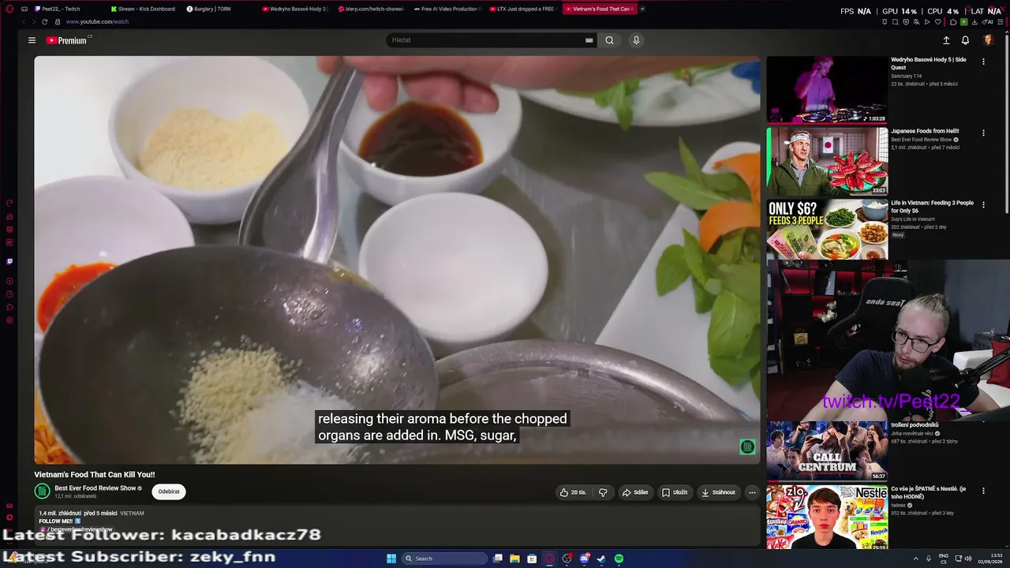This screenshot has height=568, width=1010.
Task: Open the Best Ever Food Review Show channel link
Action: coord(95,488)
